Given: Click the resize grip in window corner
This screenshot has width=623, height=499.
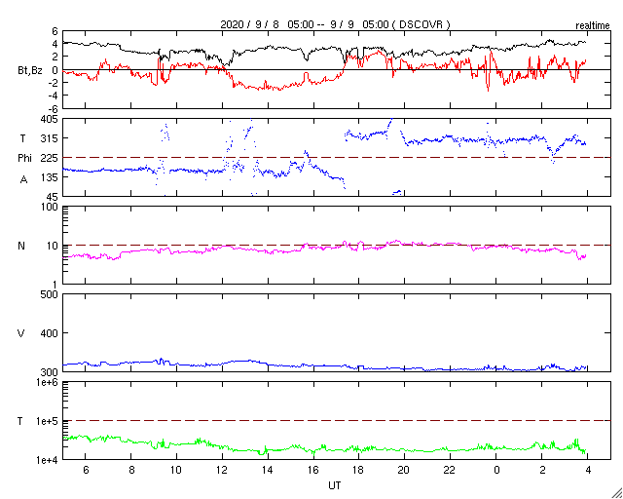Looking at the screenshot, I should 617,493.
